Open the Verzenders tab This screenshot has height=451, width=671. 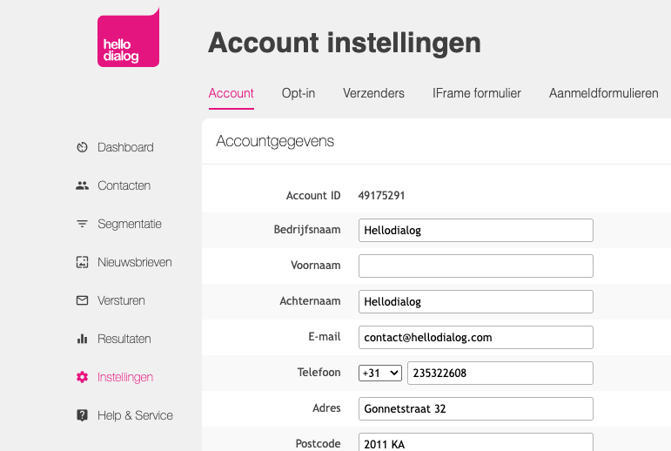click(373, 93)
